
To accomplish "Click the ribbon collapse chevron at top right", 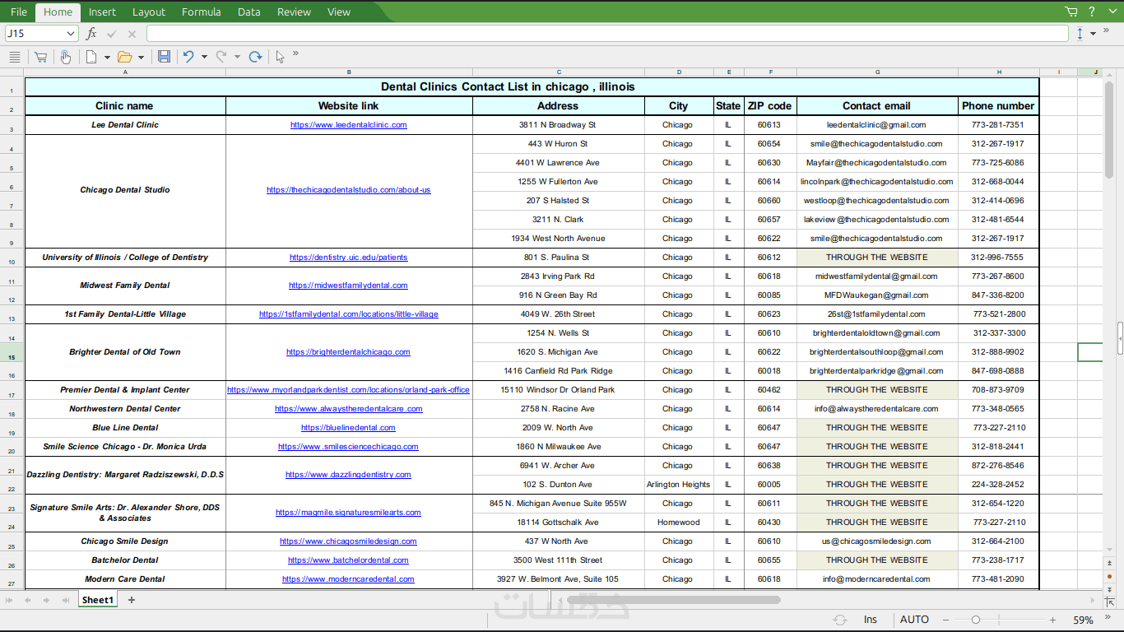I will point(1112,12).
